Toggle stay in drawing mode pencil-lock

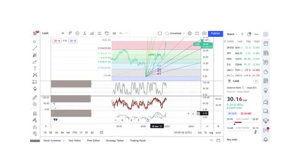coord(35,120)
